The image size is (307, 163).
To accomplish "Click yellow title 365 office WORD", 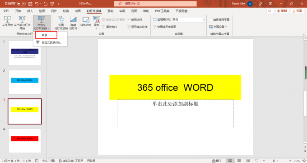I will (x=175, y=88).
